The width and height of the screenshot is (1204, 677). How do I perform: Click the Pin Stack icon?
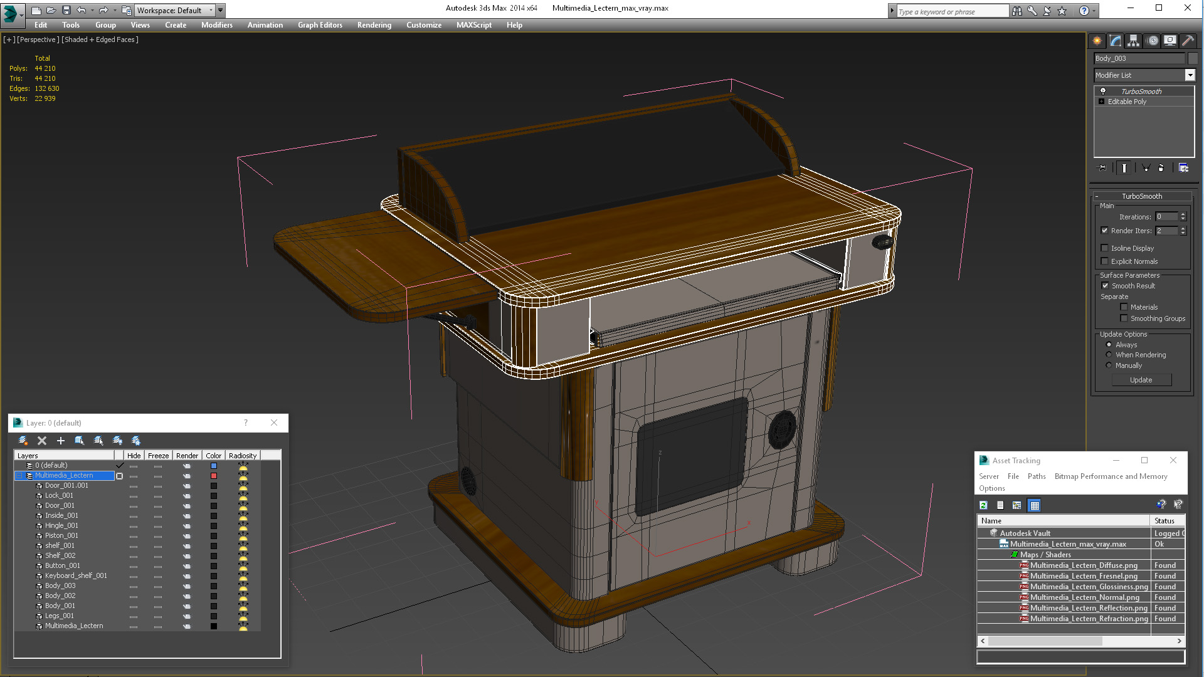[1102, 168]
